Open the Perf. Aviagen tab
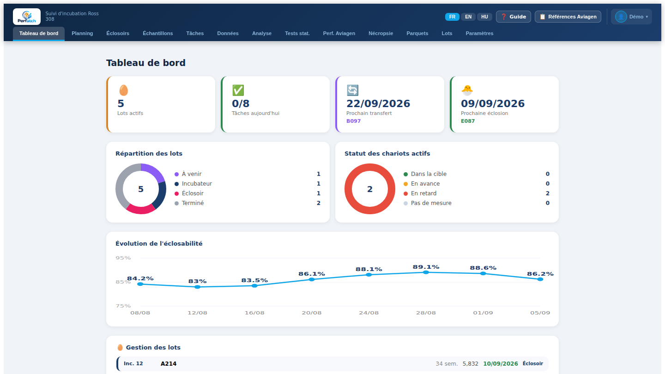 (x=339, y=33)
